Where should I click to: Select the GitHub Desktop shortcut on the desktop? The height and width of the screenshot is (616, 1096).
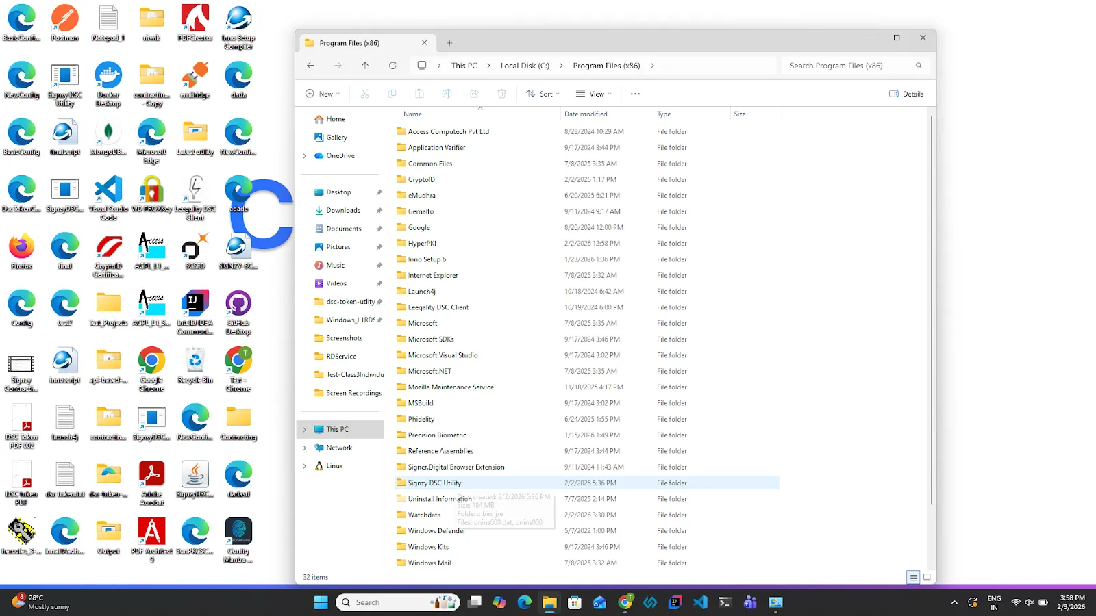(x=238, y=312)
